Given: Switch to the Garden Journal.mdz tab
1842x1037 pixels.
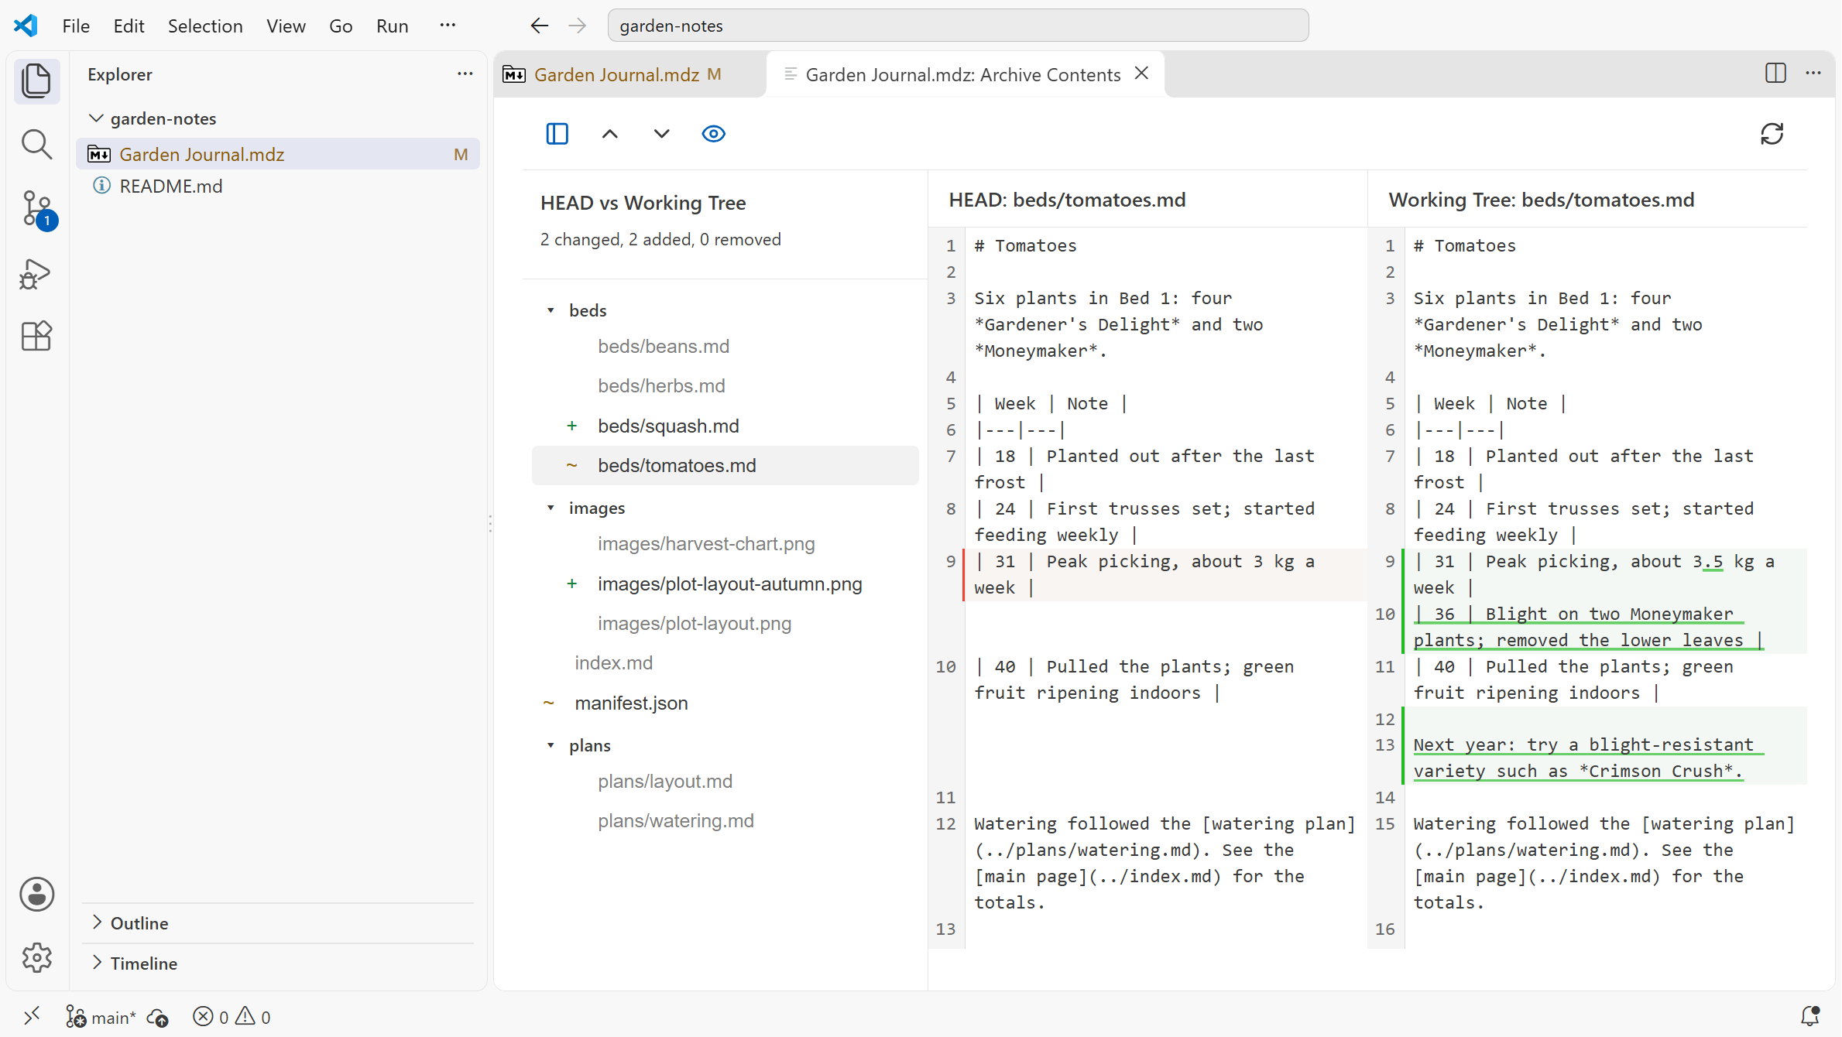Looking at the screenshot, I should click(629, 74).
